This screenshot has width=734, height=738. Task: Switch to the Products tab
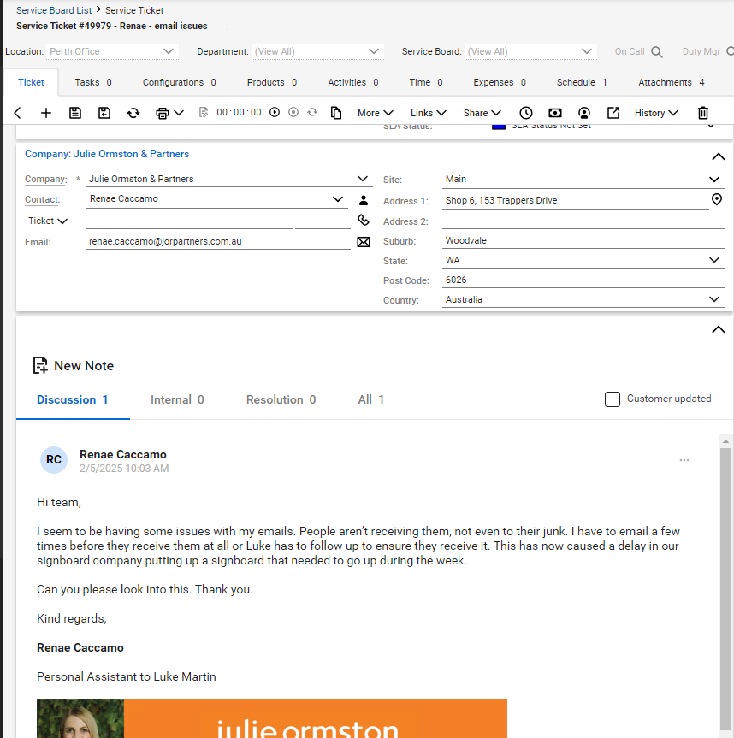(x=272, y=82)
